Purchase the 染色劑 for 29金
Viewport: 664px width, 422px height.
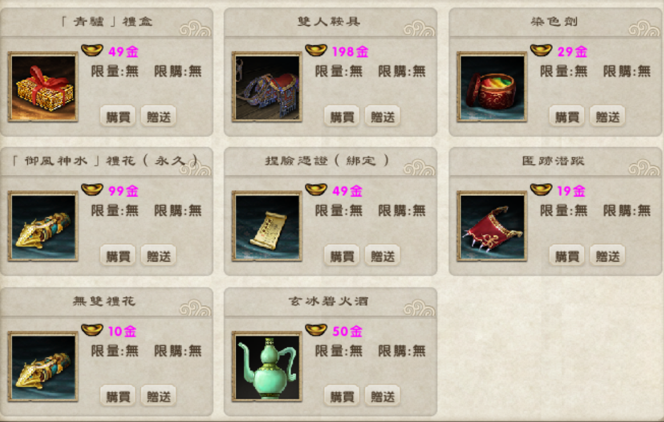(567, 116)
